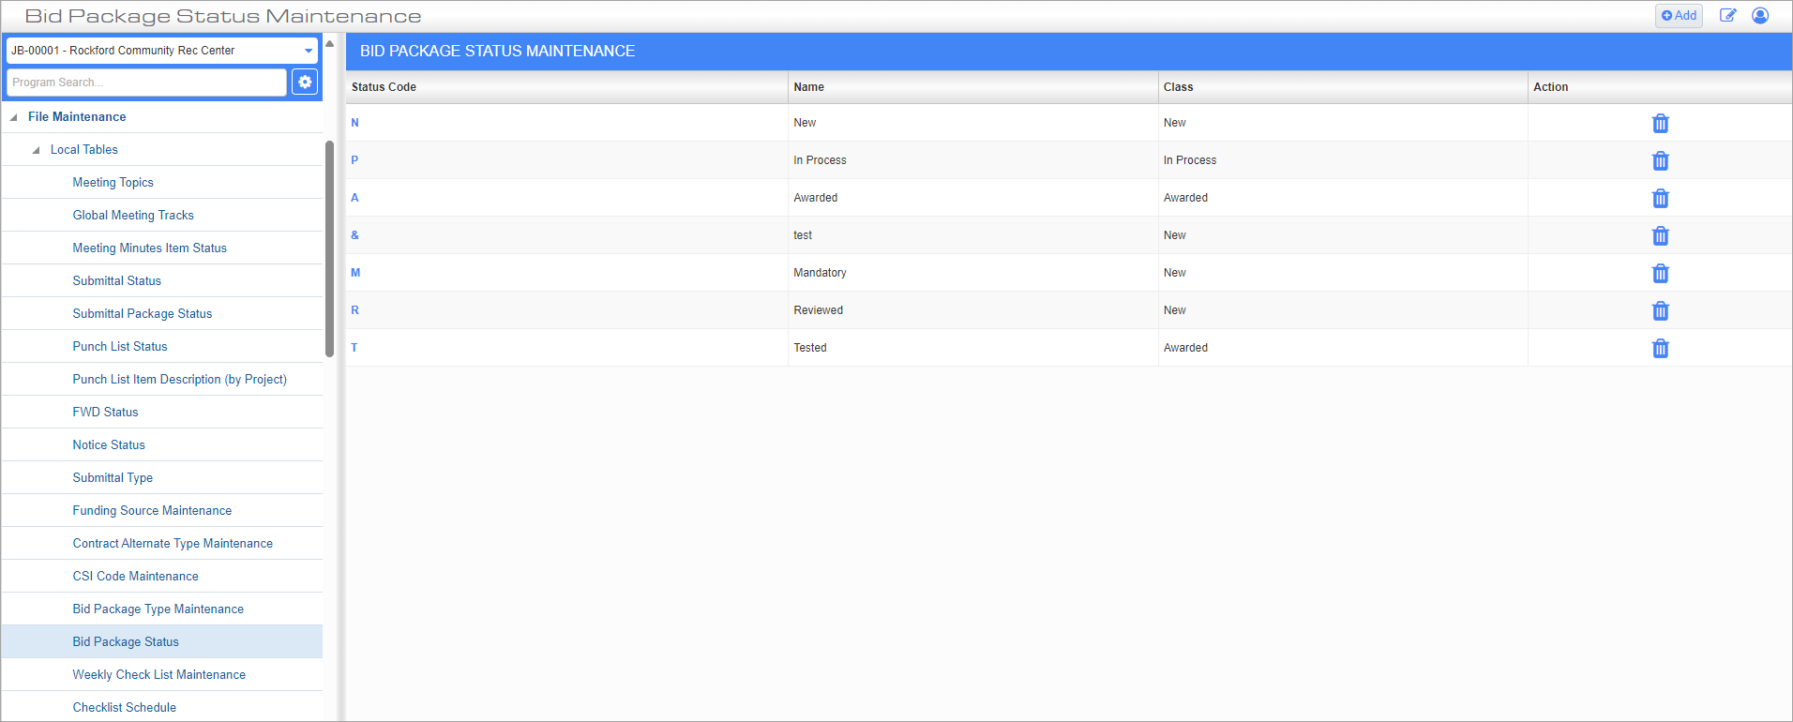The image size is (1793, 722).
Task: Open status code R link
Action: (354, 310)
